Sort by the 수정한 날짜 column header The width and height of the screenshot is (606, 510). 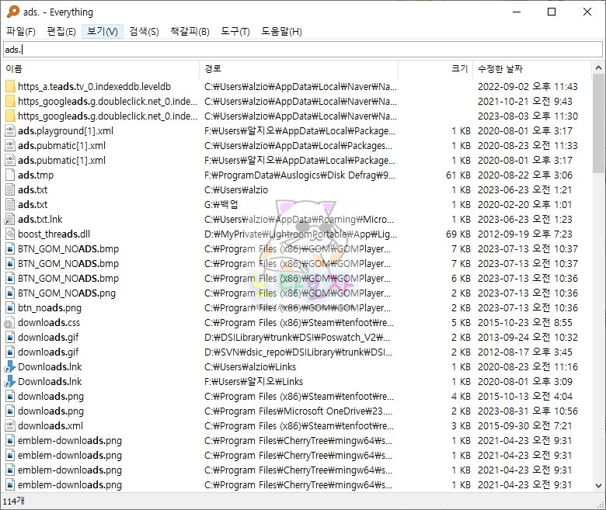pos(531,69)
